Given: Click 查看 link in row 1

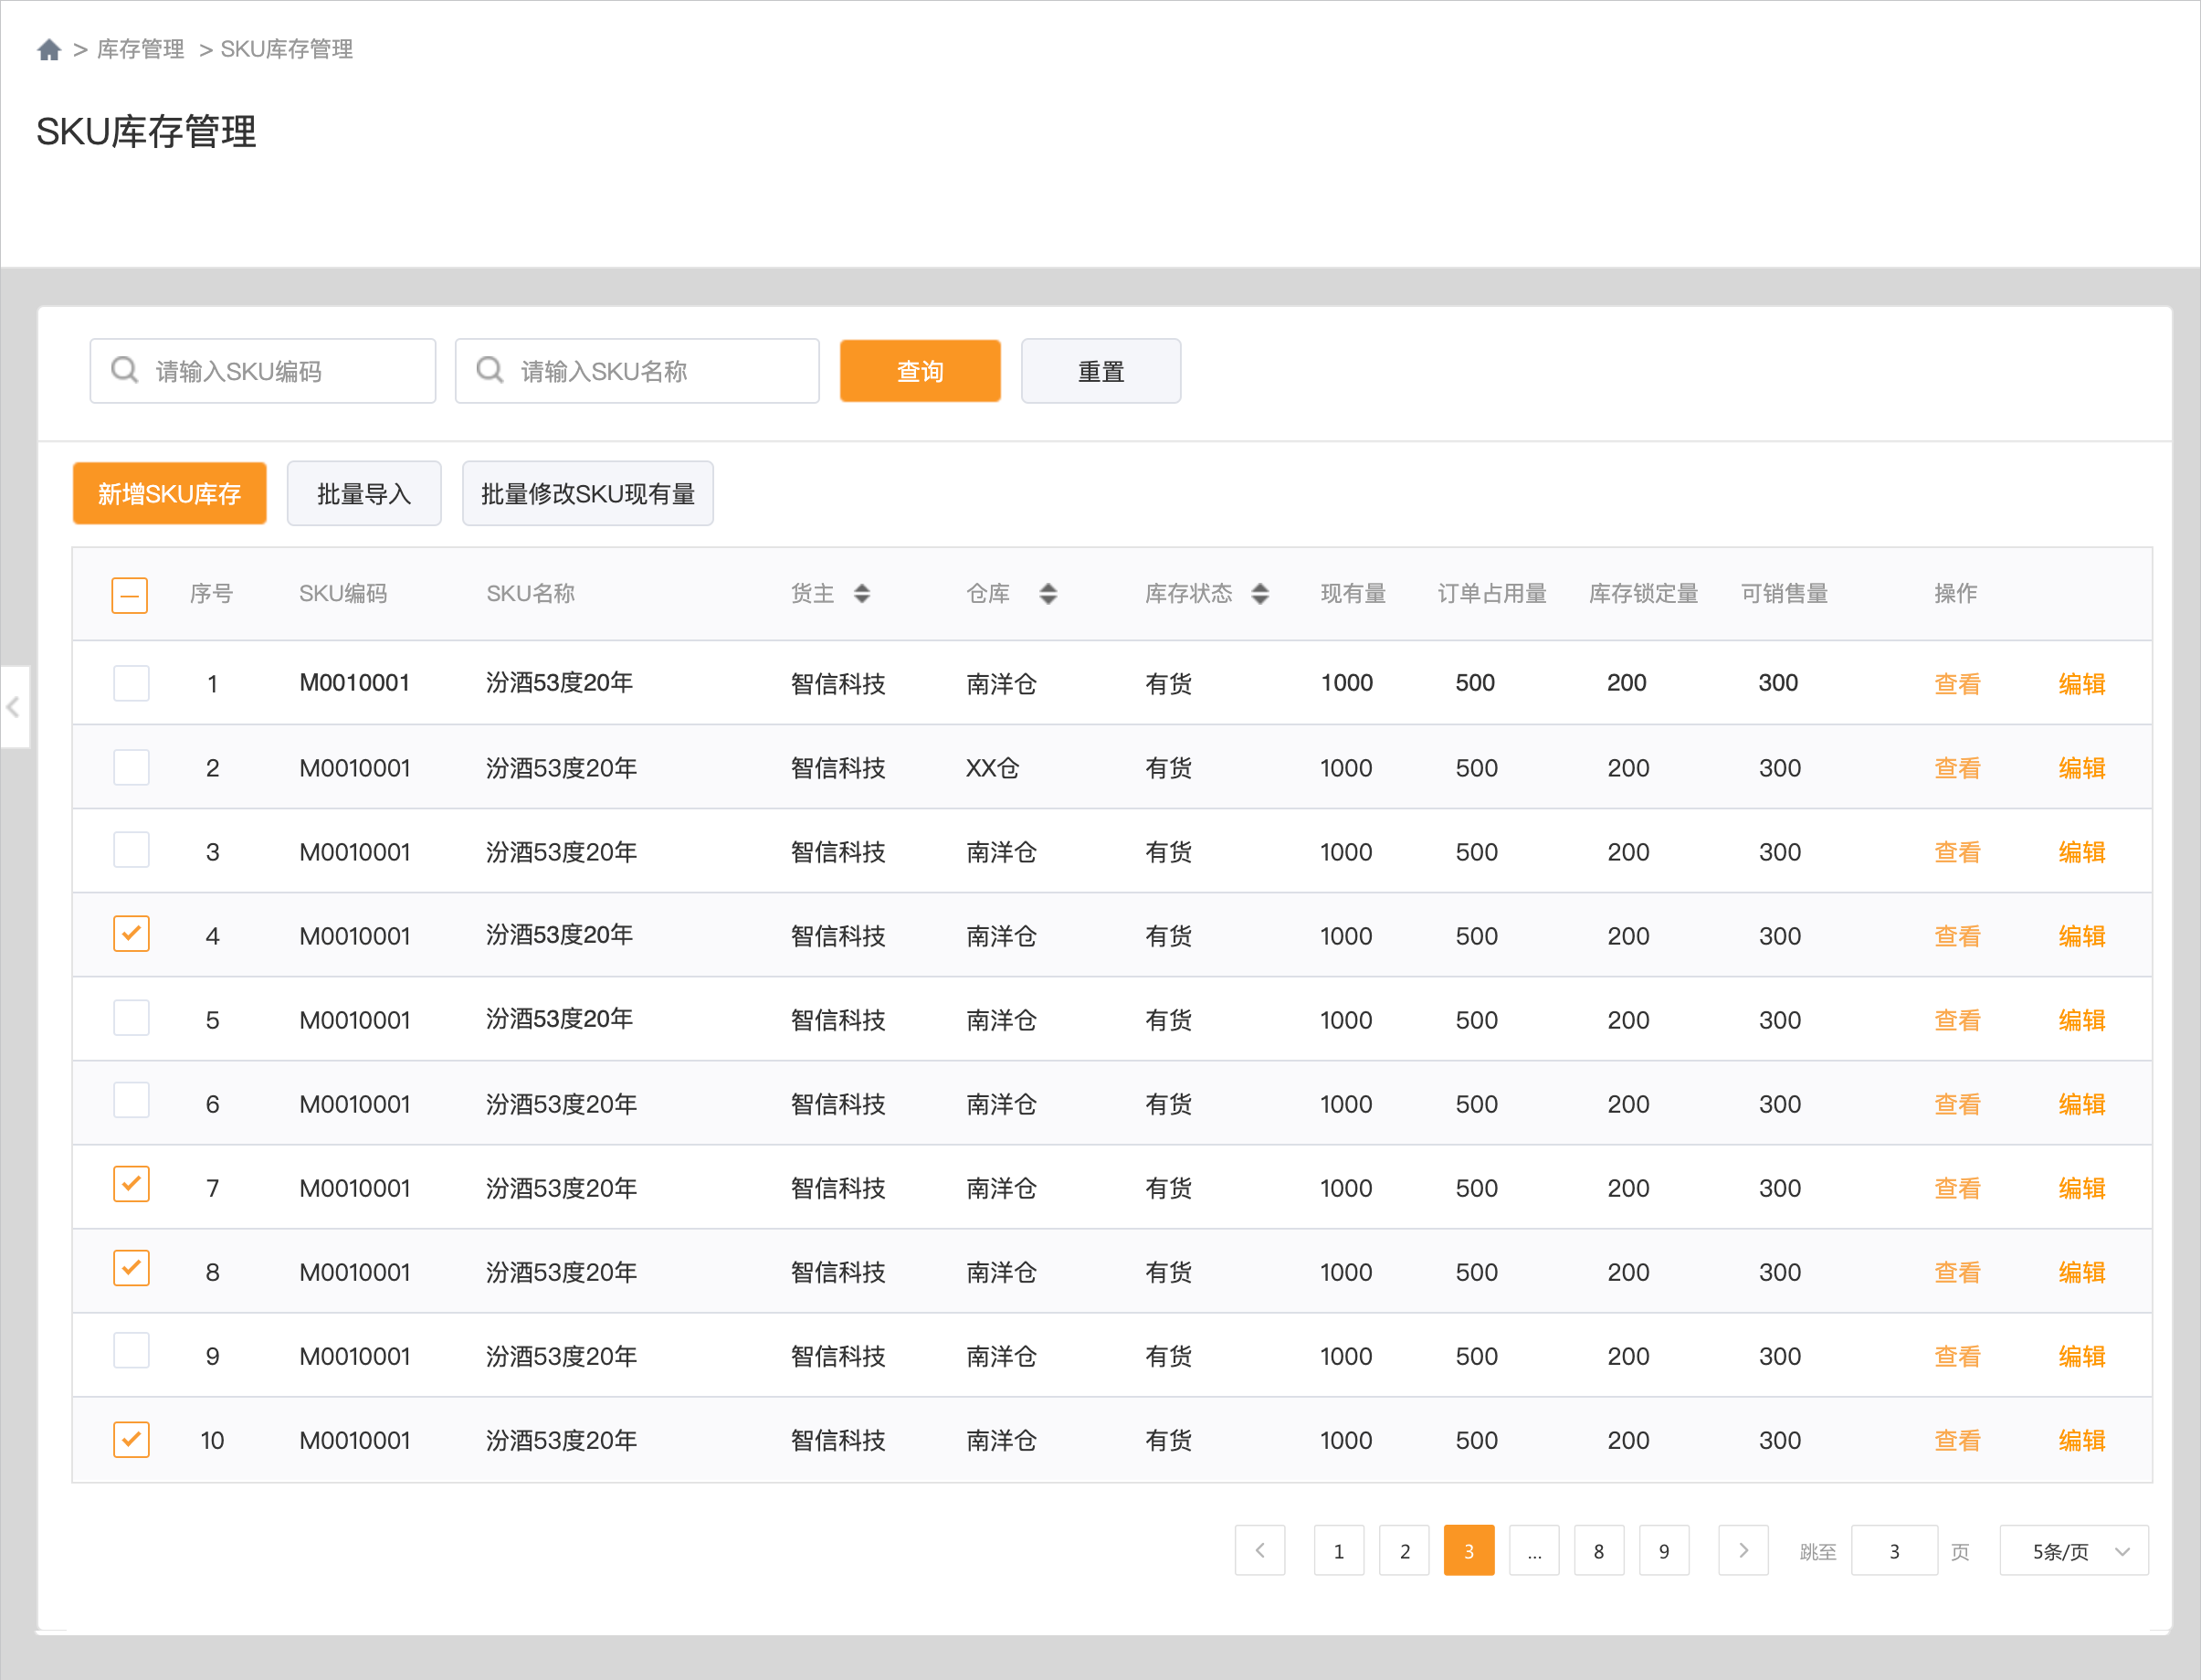Looking at the screenshot, I should tap(1957, 684).
